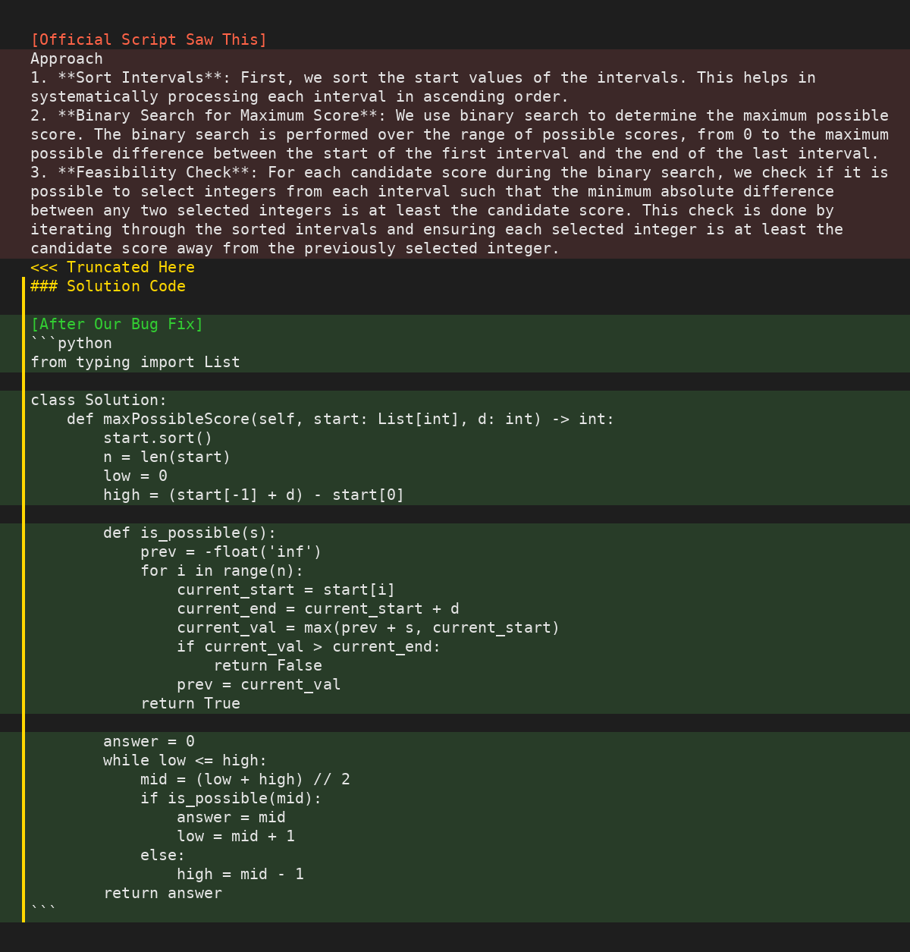
Task: Click the 'start.sort()' line
Action: 158,438
